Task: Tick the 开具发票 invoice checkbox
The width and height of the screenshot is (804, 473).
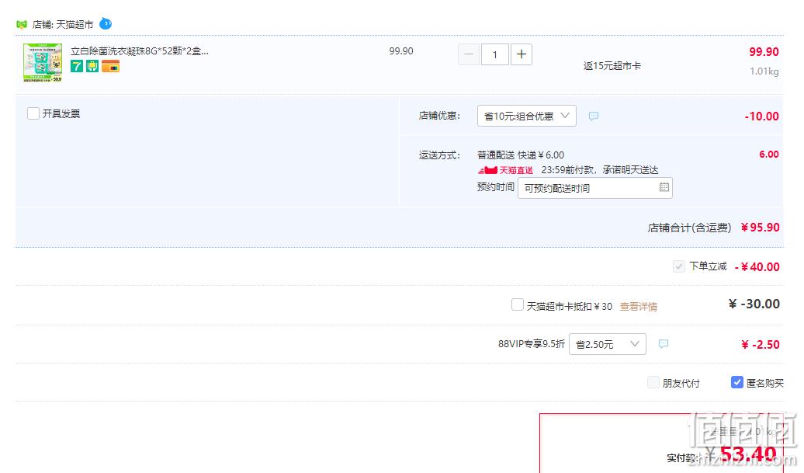Action: (33, 113)
